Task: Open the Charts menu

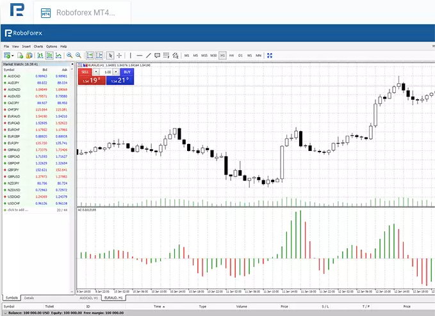Action: click(x=38, y=47)
